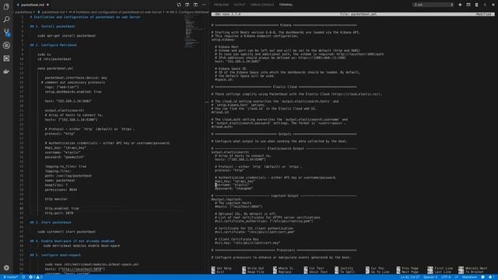The width and height of the screenshot is (498, 280).
Task: Open the editor more actions menu
Action: coord(204,5)
